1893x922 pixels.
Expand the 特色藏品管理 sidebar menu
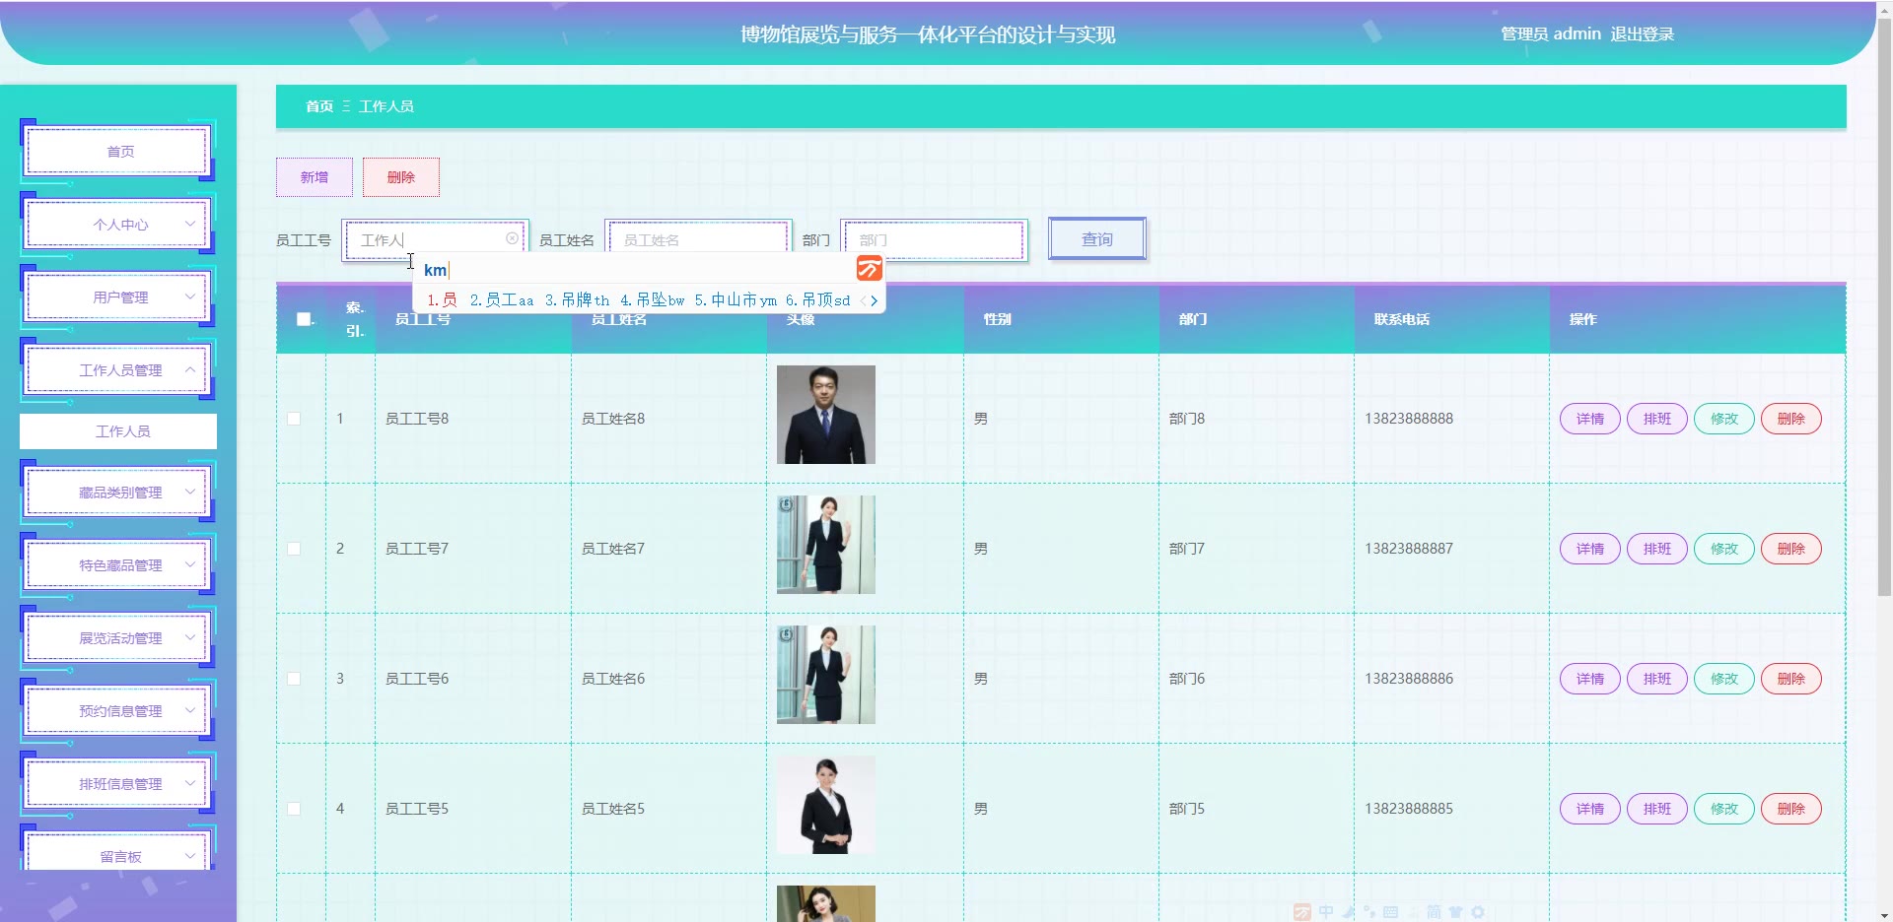[118, 565]
